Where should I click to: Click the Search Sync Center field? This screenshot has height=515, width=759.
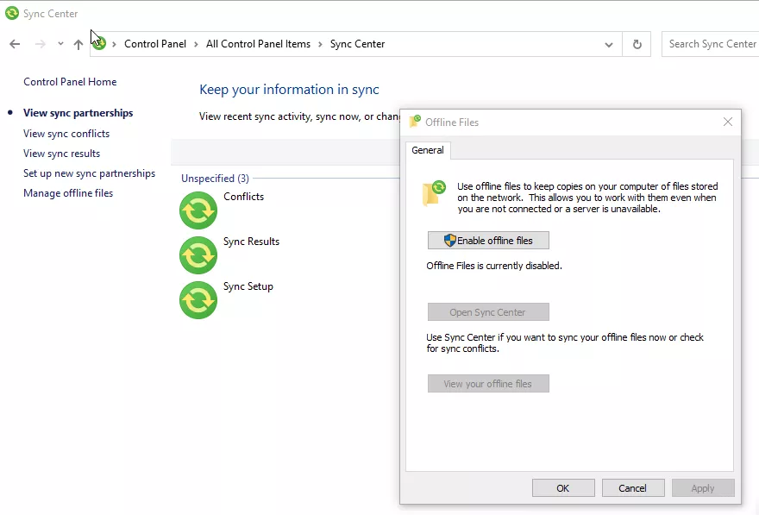pos(710,44)
